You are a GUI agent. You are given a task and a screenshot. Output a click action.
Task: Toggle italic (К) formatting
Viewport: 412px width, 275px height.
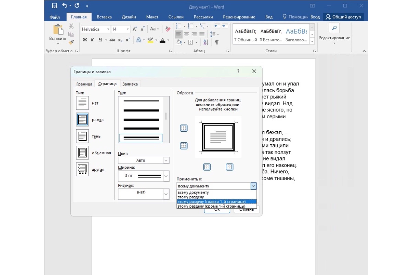click(x=92, y=40)
